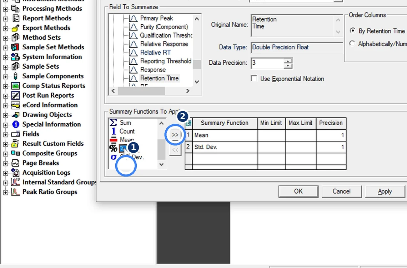Click the Sample Set Methods icon

[15, 47]
